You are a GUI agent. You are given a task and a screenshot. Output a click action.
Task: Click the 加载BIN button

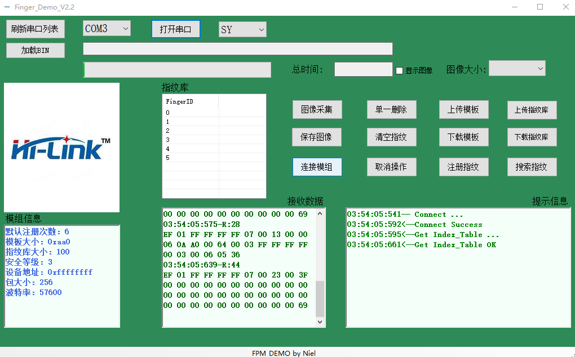point(35,51)
